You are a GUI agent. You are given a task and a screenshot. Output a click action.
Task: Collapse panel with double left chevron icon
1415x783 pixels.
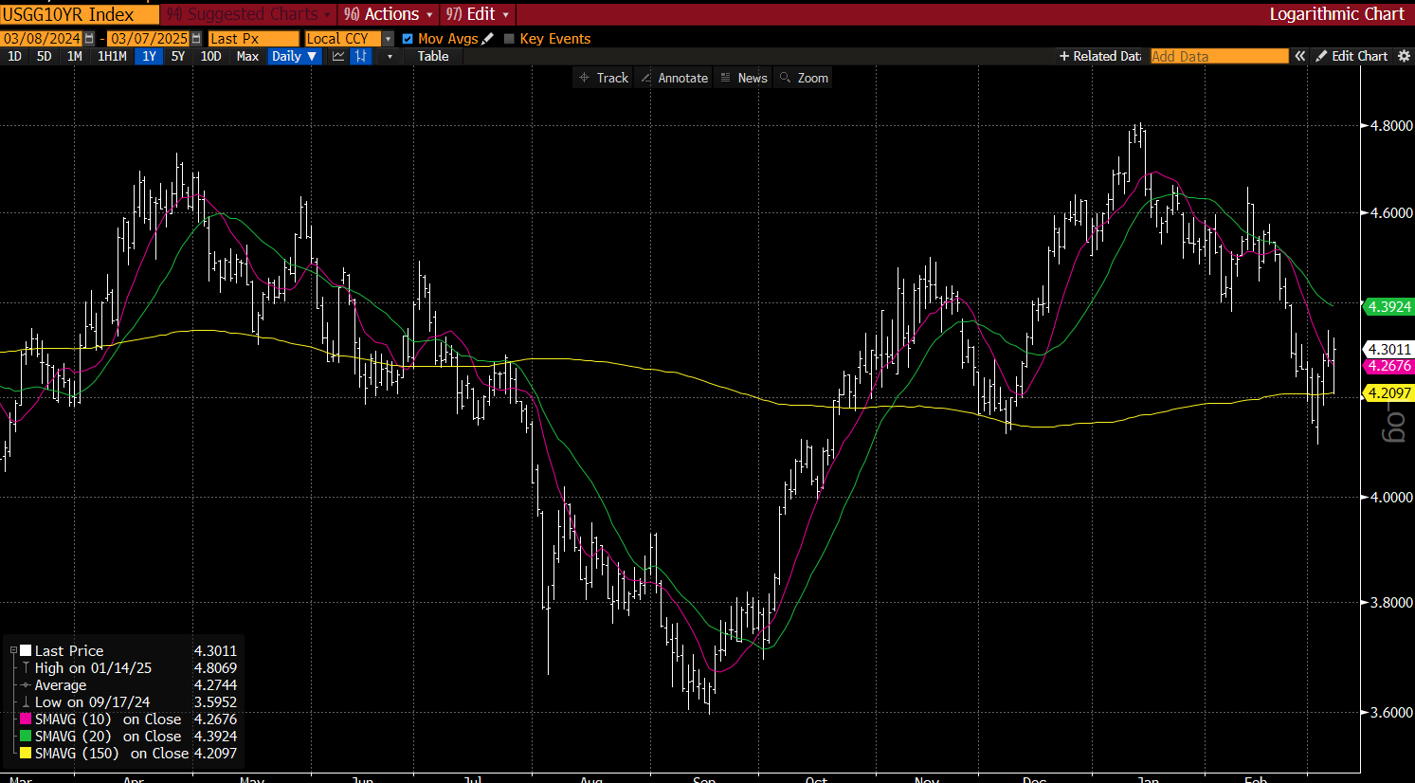click(x=1300, y=57)
